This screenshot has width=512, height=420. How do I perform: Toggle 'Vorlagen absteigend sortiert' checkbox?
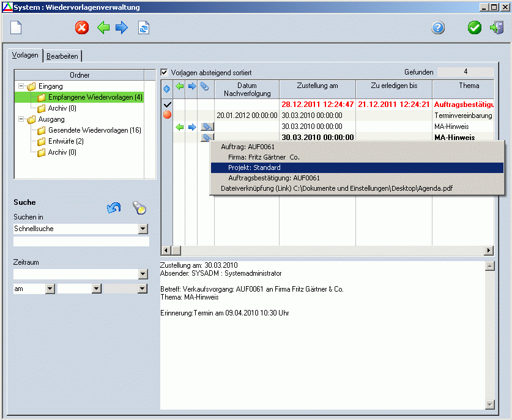coord(164,72)
